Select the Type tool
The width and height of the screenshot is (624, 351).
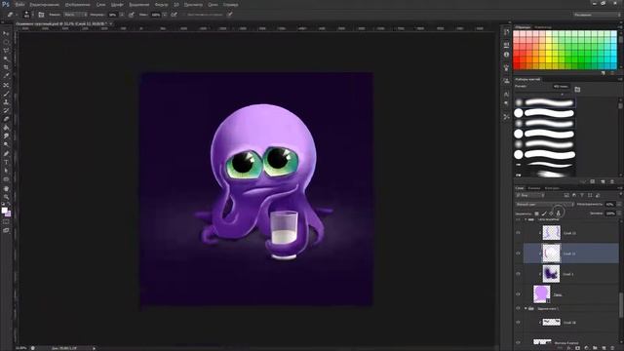point(6,162)
